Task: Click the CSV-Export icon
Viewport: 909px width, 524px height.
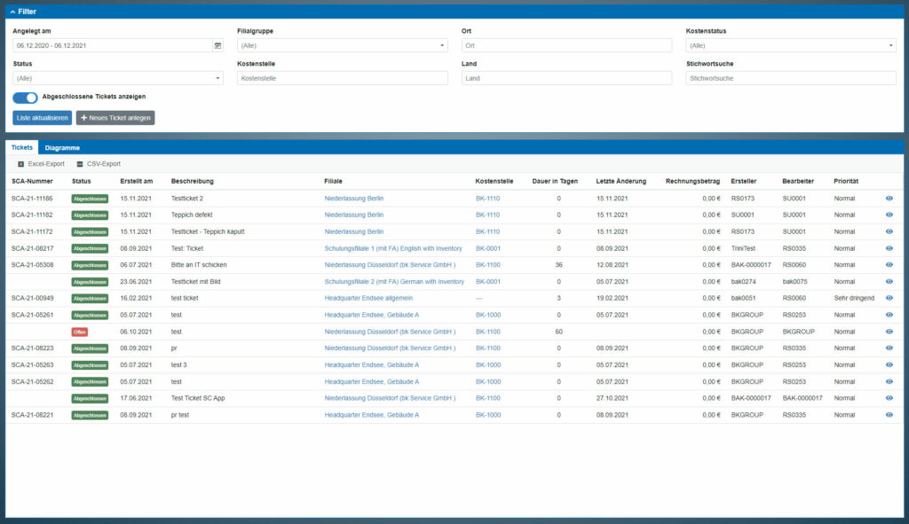Action: coord(80,164)
